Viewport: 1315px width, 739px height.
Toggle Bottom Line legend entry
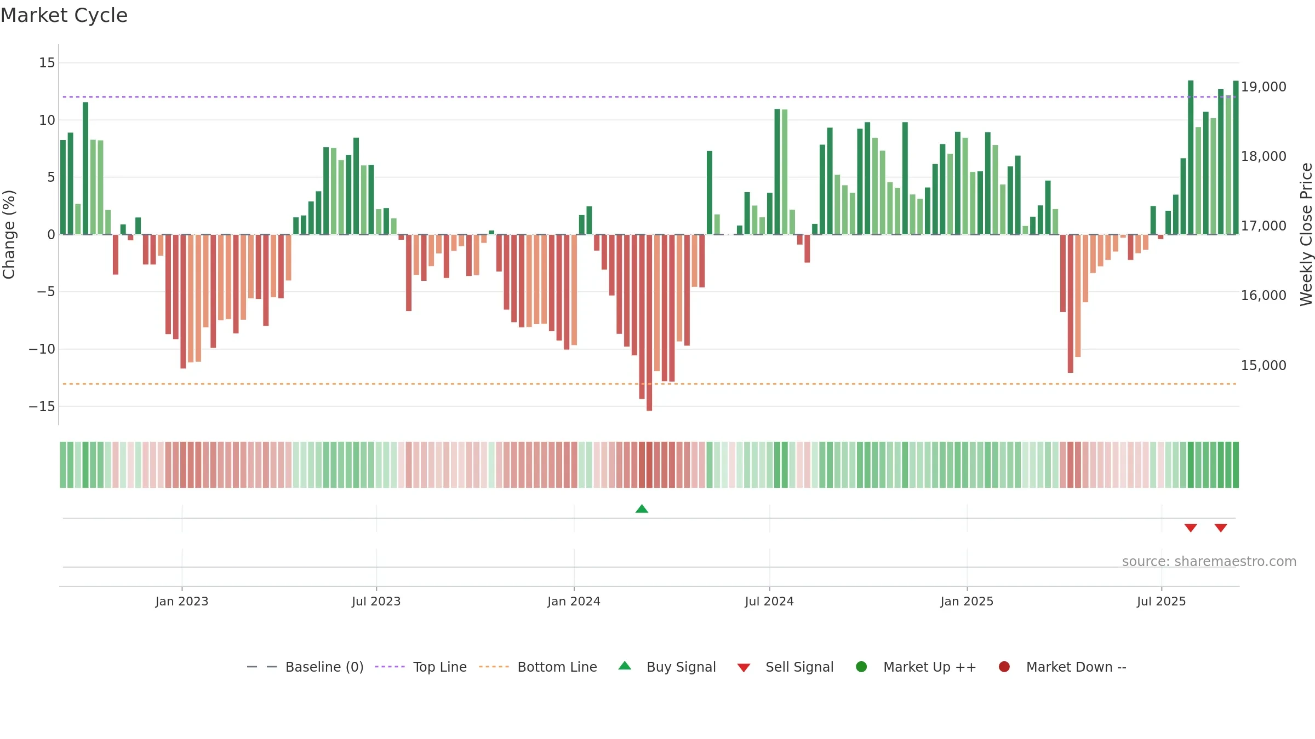tap(538, 667)
